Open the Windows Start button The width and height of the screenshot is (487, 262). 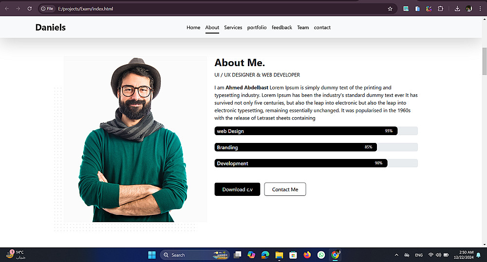pos(152,255)
